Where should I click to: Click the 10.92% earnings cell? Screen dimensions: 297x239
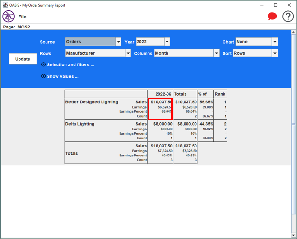[208, 129]
